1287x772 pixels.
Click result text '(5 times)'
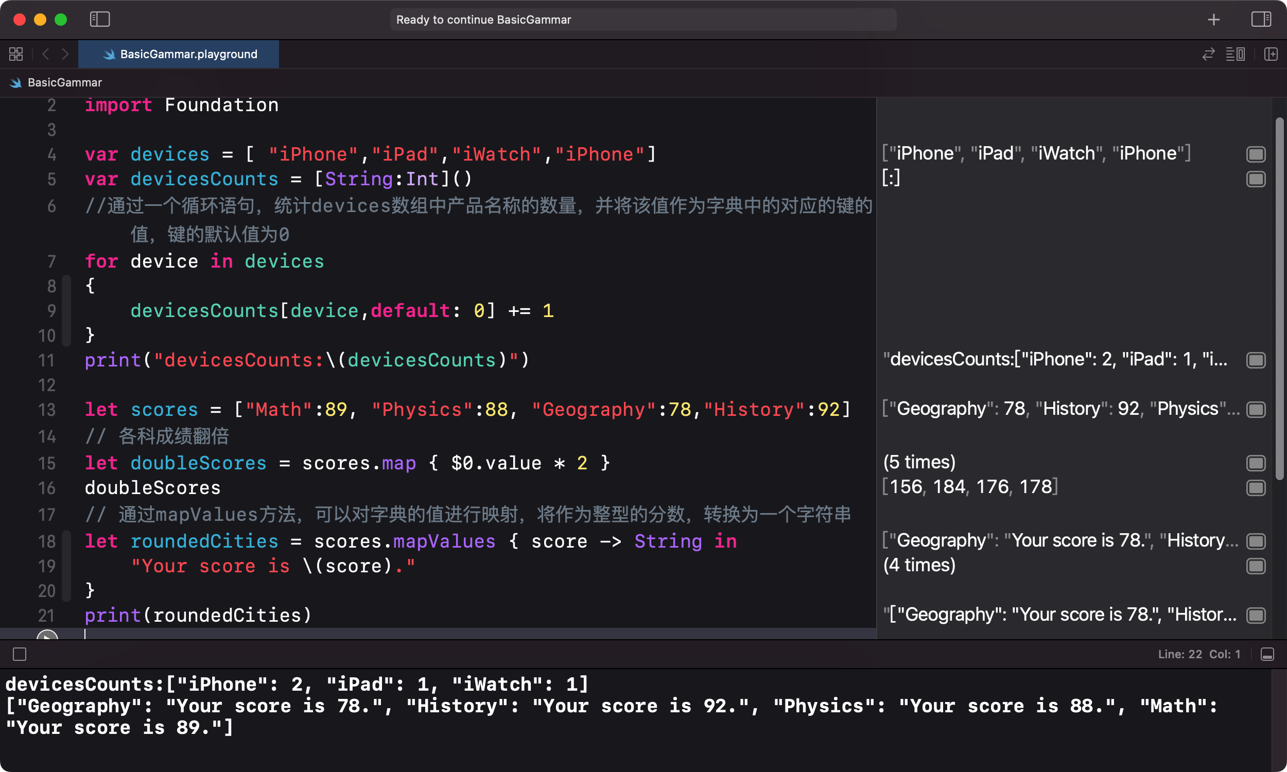tap(919, 462)
